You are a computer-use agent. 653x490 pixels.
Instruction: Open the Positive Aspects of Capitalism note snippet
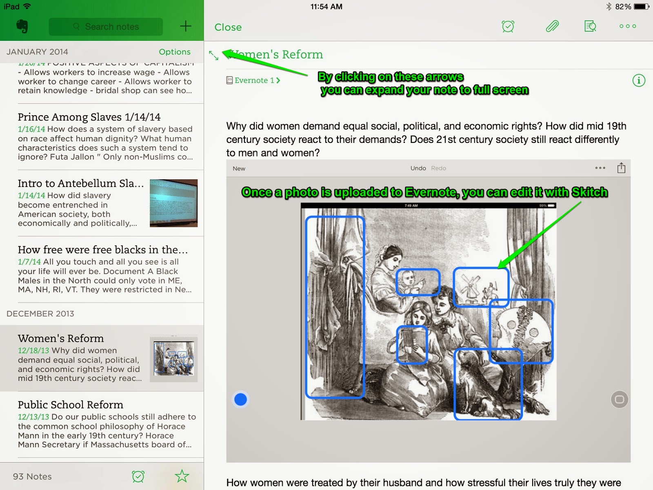(x=102, y=83)
